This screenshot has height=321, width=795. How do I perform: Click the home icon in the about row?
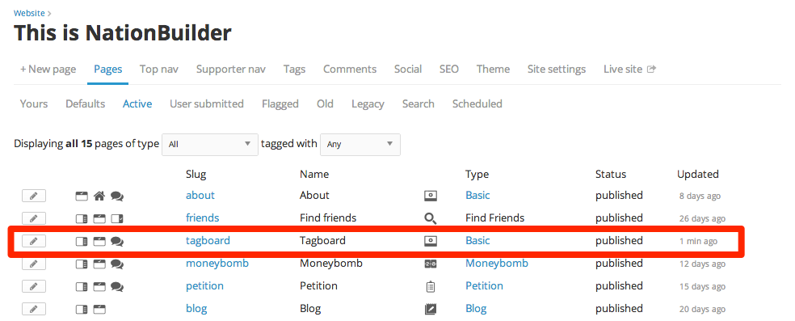99,196
